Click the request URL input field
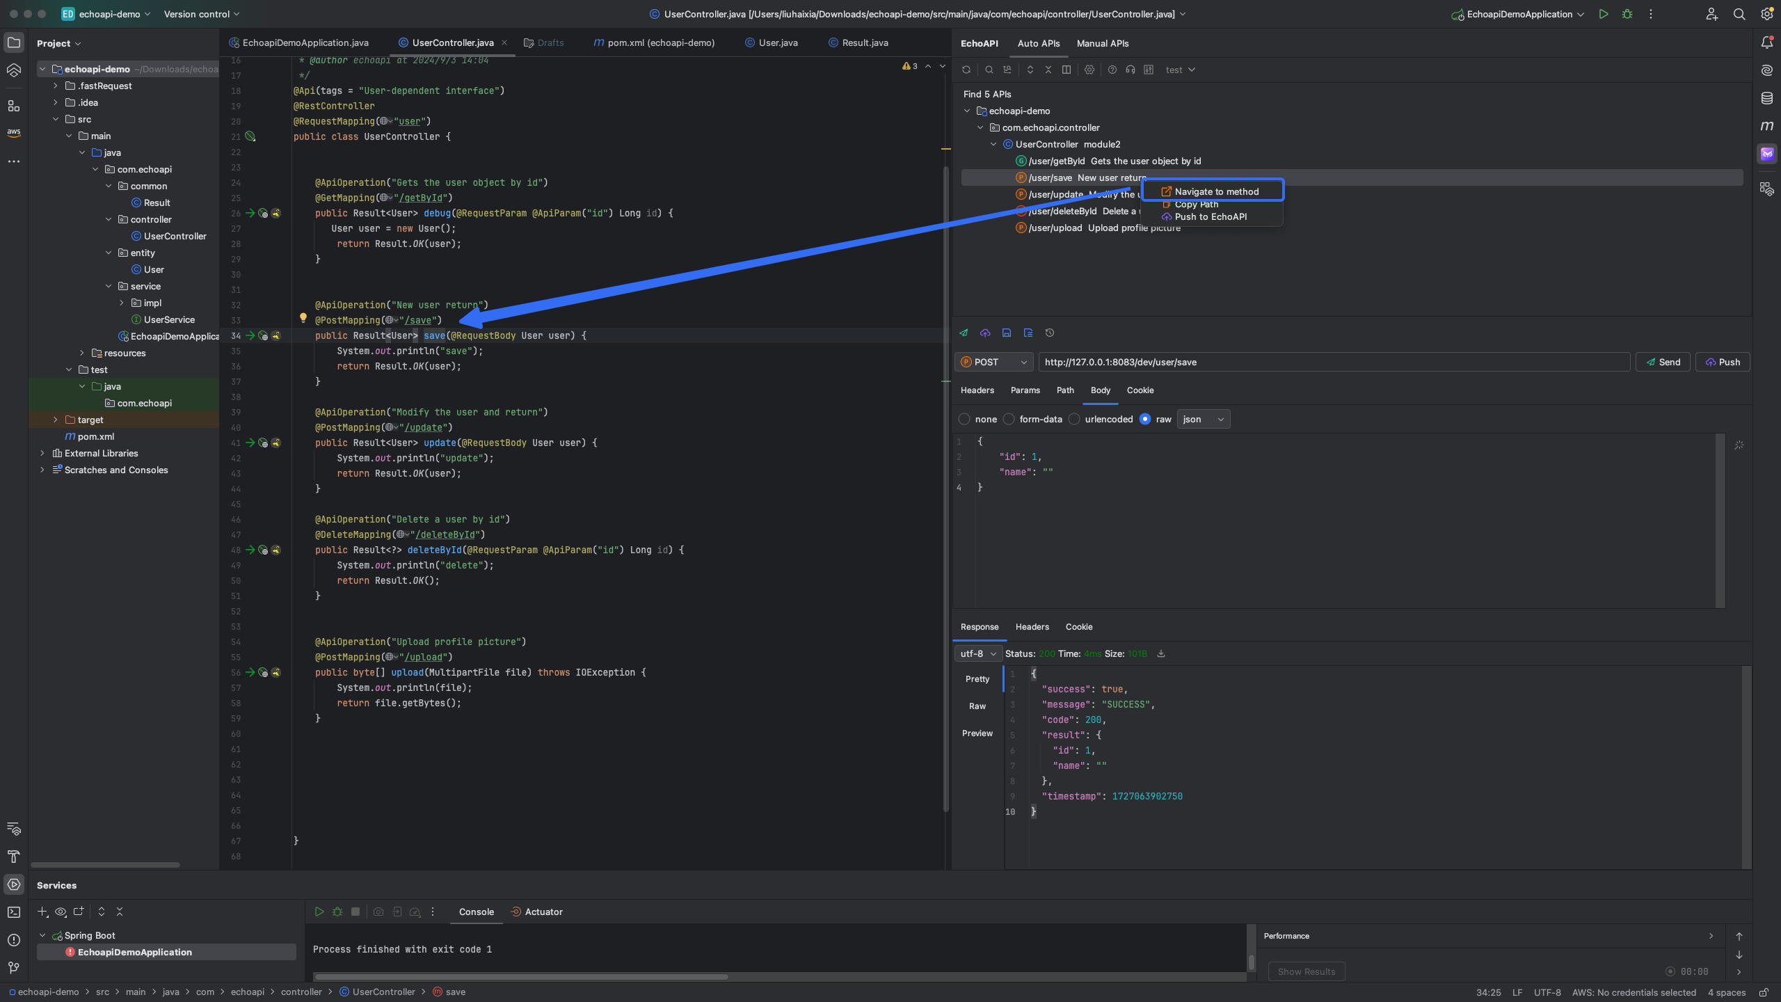 point(1334,362)
